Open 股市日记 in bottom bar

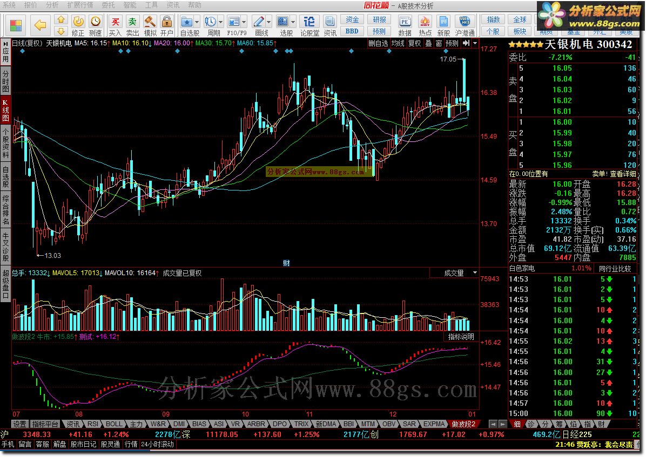tap(83, 444)
